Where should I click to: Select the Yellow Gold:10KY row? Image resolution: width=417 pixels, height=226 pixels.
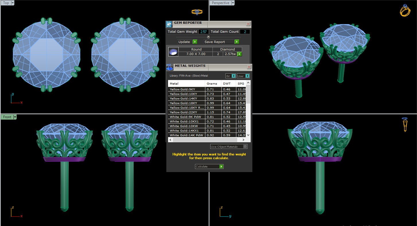[x=207, y=94]
